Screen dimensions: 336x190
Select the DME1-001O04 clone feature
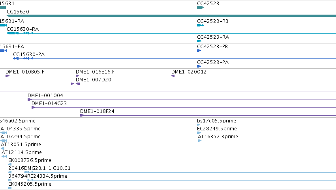point(182,100)
